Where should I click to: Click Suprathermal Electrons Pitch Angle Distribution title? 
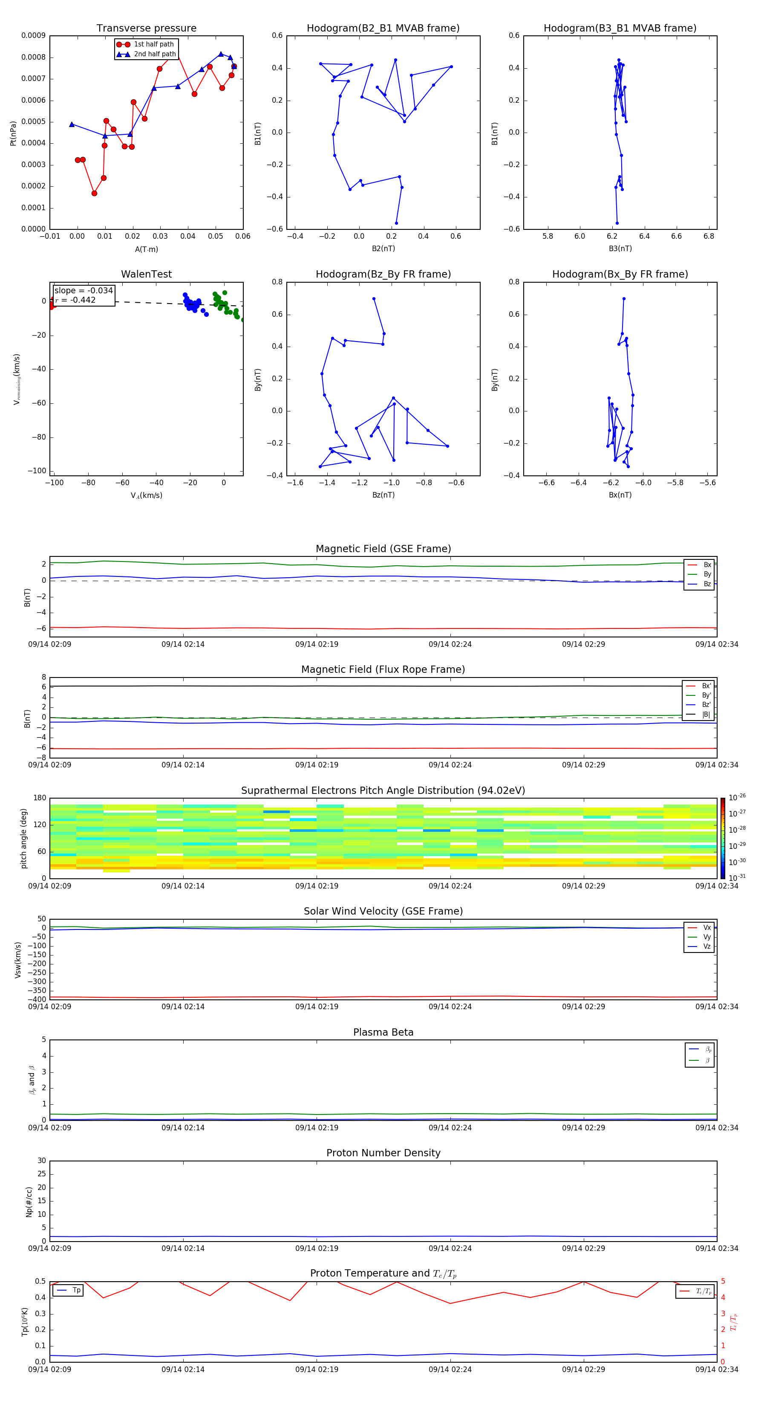[x=383, y=791]
